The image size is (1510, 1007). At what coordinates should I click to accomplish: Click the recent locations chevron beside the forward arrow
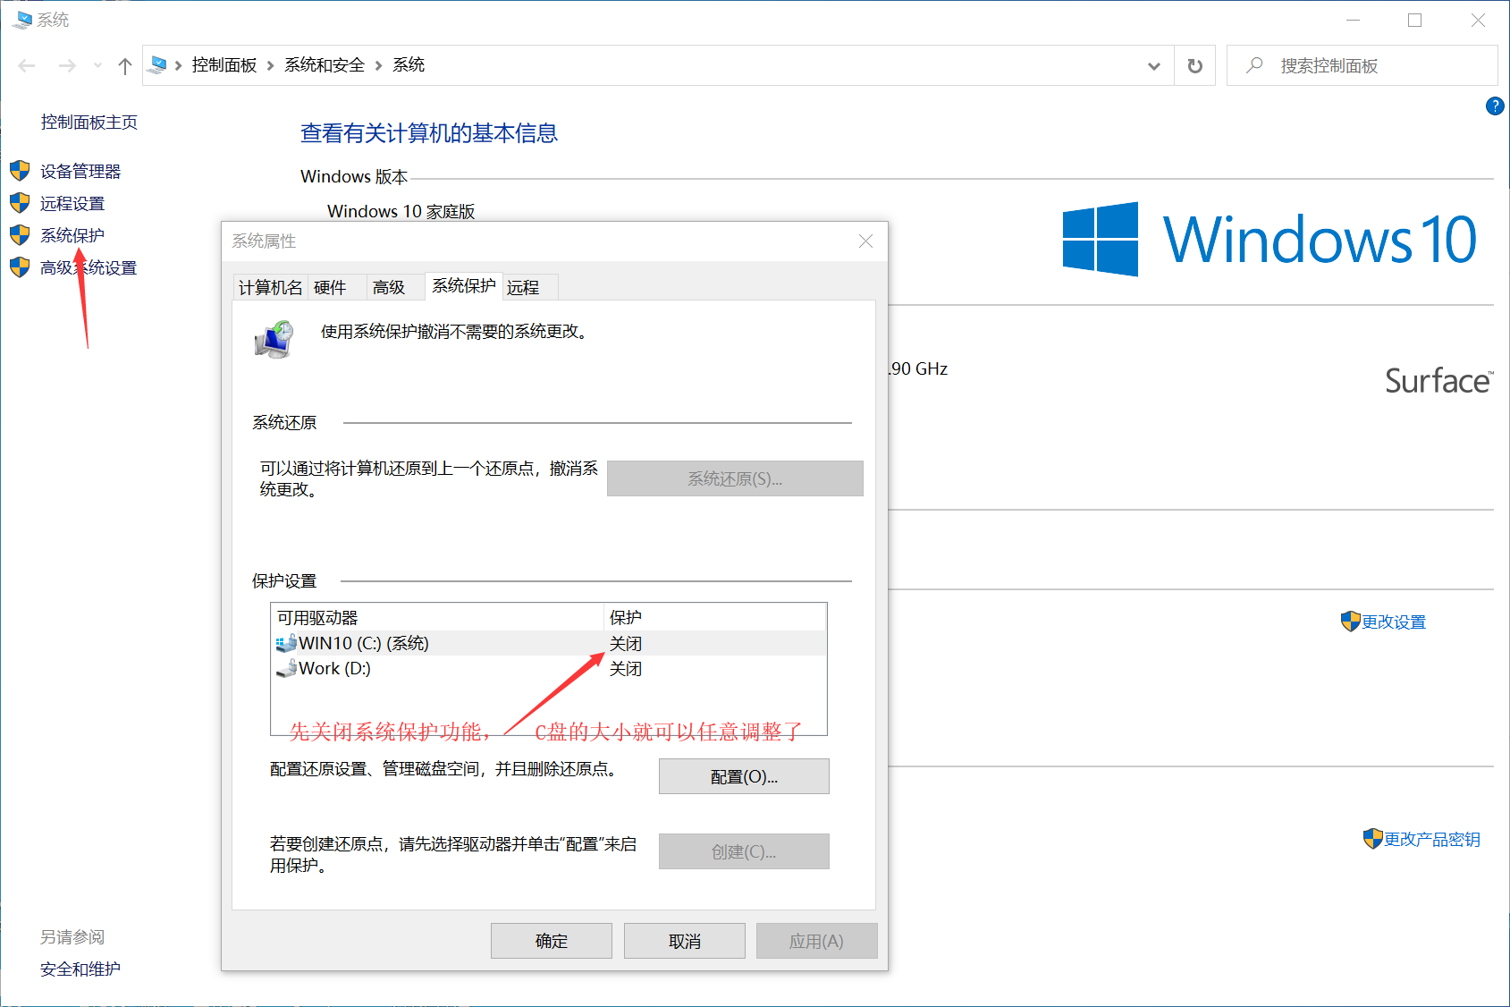pos(97,66)
